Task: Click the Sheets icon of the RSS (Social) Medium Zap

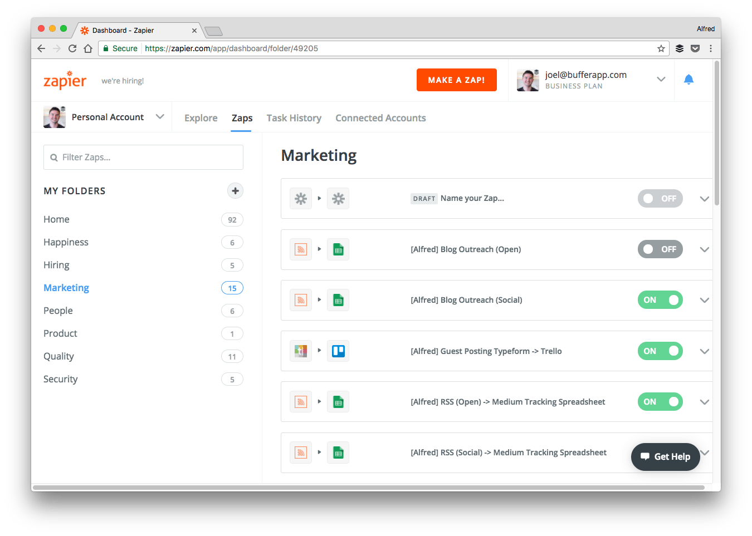Action: (338, 453)
